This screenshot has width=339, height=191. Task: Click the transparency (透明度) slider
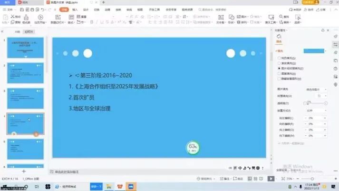point(315,103)
